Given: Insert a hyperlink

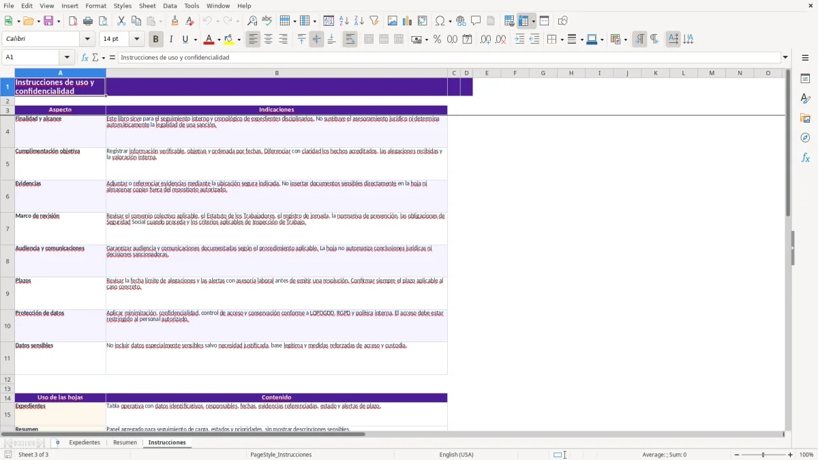Looking at the screenshot, I should coord(461,21).
